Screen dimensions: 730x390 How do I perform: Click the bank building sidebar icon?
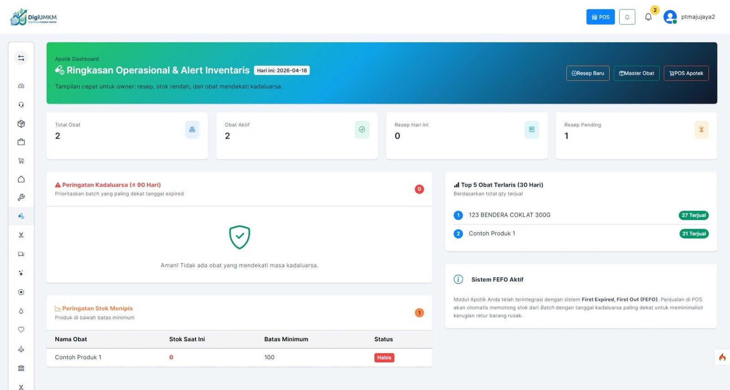point(21,368)
